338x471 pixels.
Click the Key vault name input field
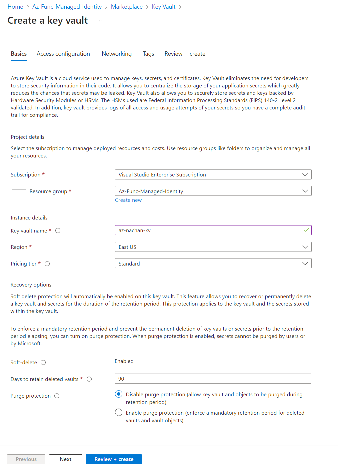pos(208,230)
